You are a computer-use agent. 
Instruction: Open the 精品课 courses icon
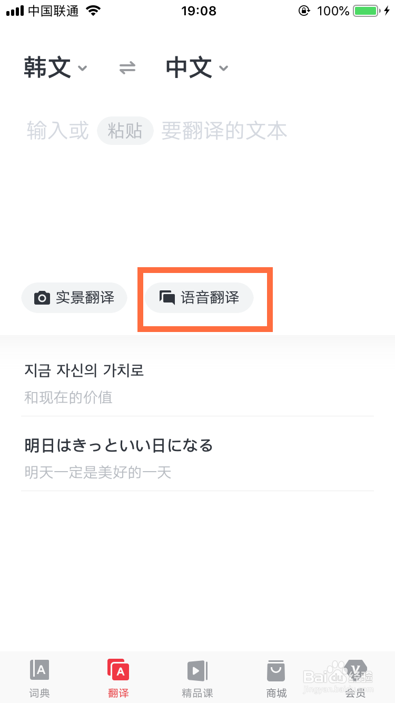(197, 670)
